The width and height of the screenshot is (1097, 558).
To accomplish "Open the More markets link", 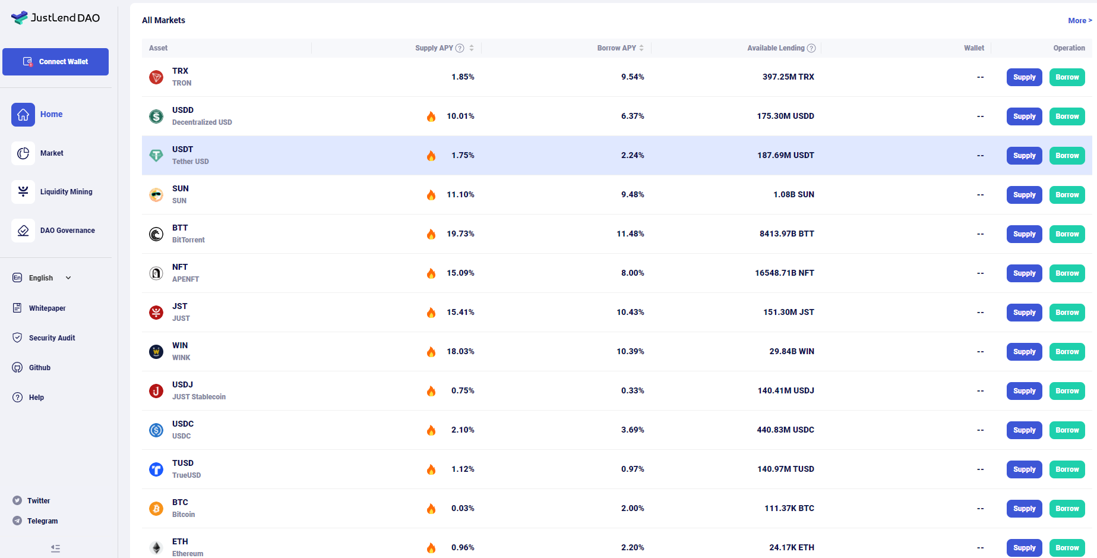I will (1079, 21).
